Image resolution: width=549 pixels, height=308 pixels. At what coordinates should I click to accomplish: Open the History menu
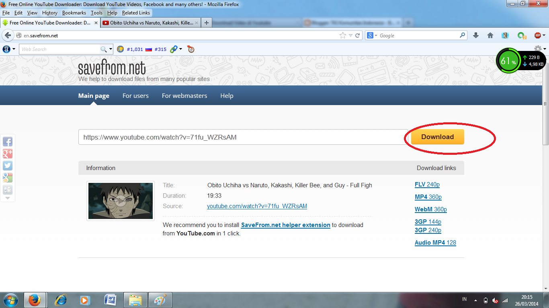tap(50, 13)
